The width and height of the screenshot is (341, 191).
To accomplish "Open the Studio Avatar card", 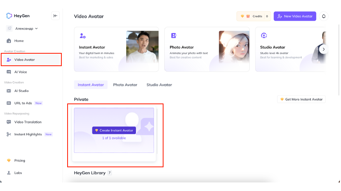I will tap(291, 49).
